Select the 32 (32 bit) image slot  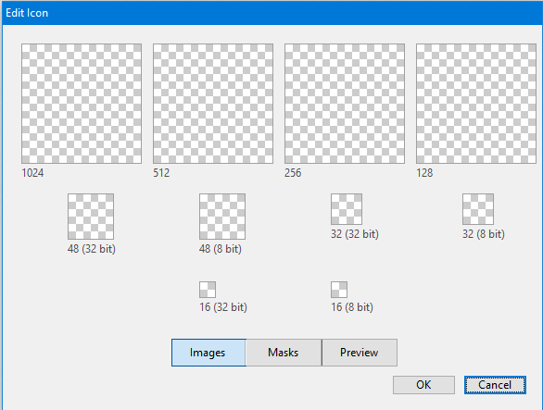347,209
